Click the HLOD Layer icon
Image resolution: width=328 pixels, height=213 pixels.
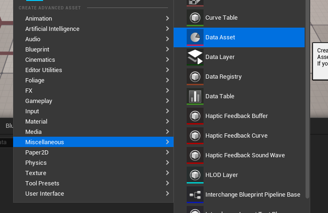(195, 175)
